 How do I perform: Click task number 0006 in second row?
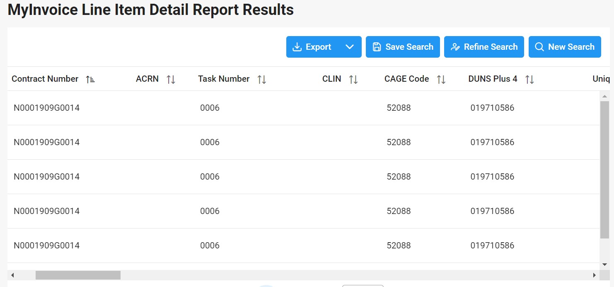tap(210, 142)
